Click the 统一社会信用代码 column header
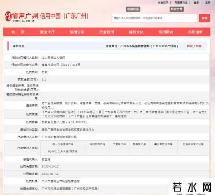The image size is (215, 195). [x=63, y=144]
